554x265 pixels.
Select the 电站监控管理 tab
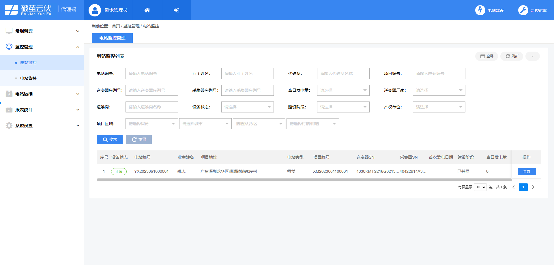tap(112, 38)
